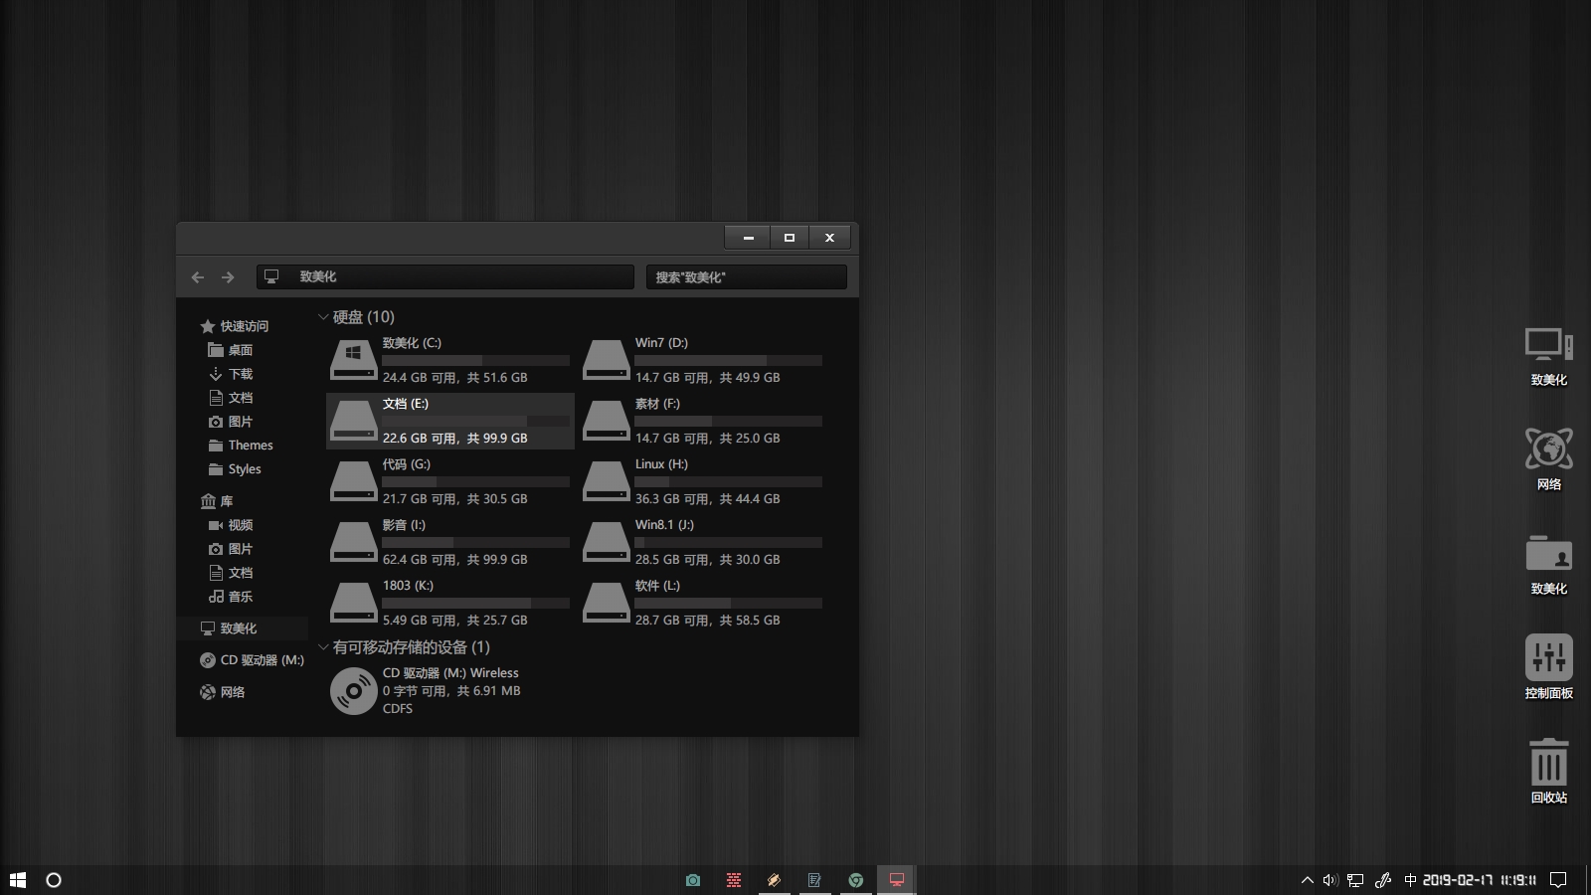Open the volume speaker tray icon
The width and height of the screenshot is (1591, 895).
tap(1329, 880)
